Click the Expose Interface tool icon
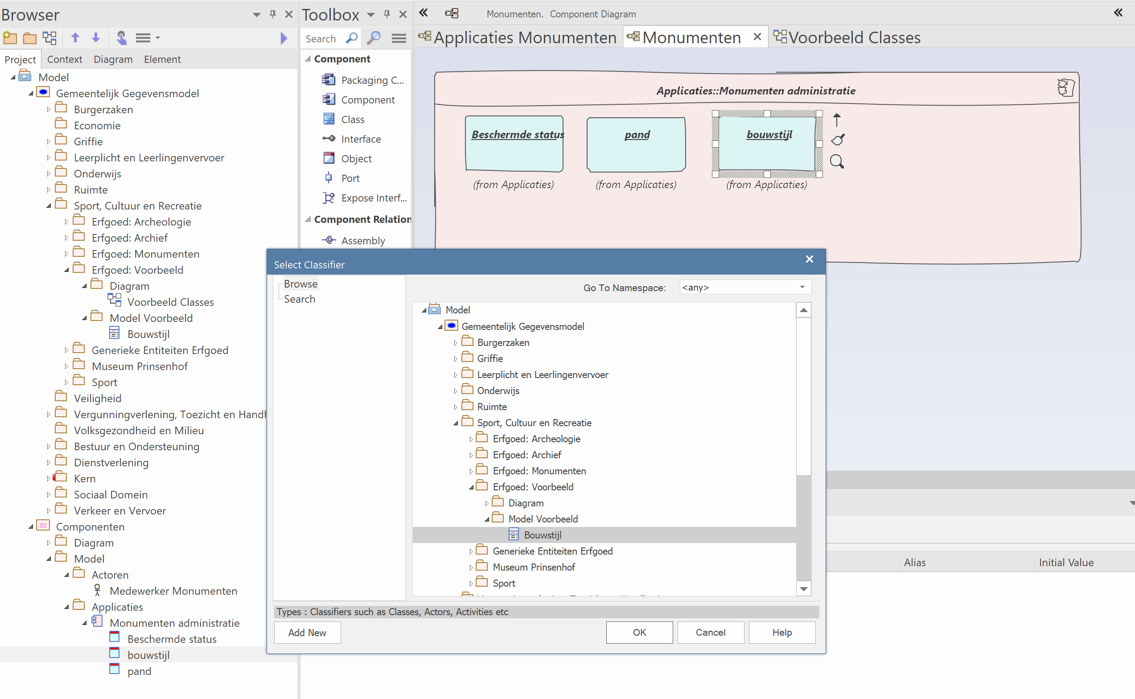Screen dimensions: 1135x699 [x=329, y=198]
